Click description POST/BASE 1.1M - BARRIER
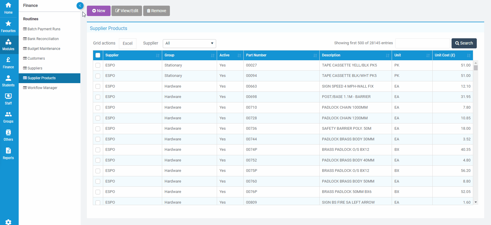 tap(346, 97)
